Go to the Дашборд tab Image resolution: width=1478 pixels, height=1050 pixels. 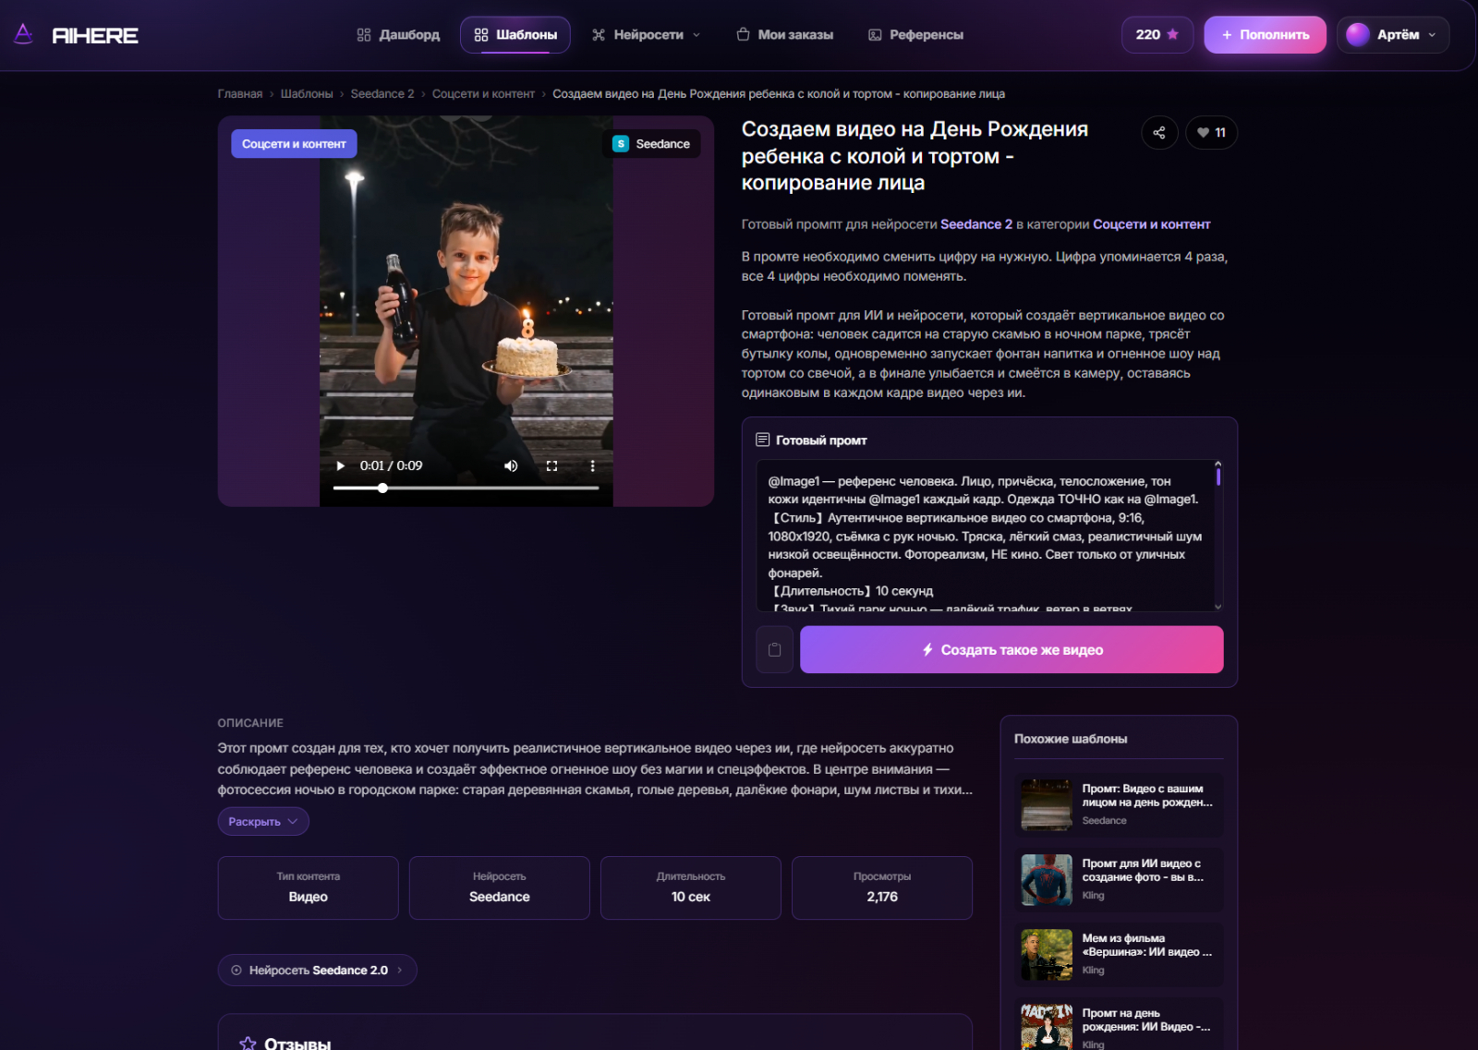pyautogui.click(x=398, y=35)
